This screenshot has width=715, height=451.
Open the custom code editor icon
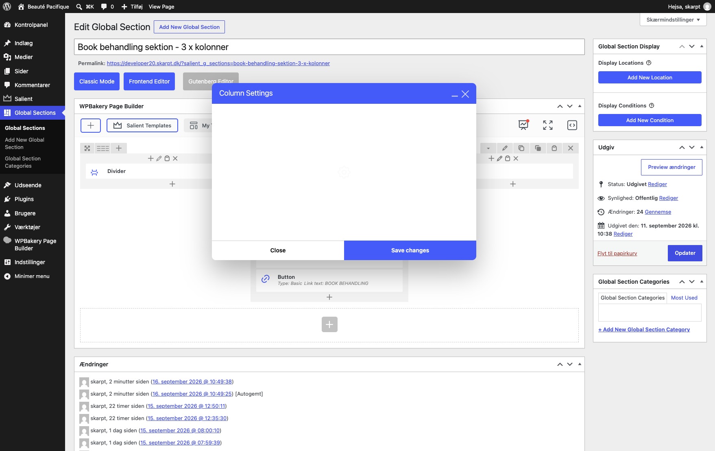pyautogui.click(x=572, y=125)
